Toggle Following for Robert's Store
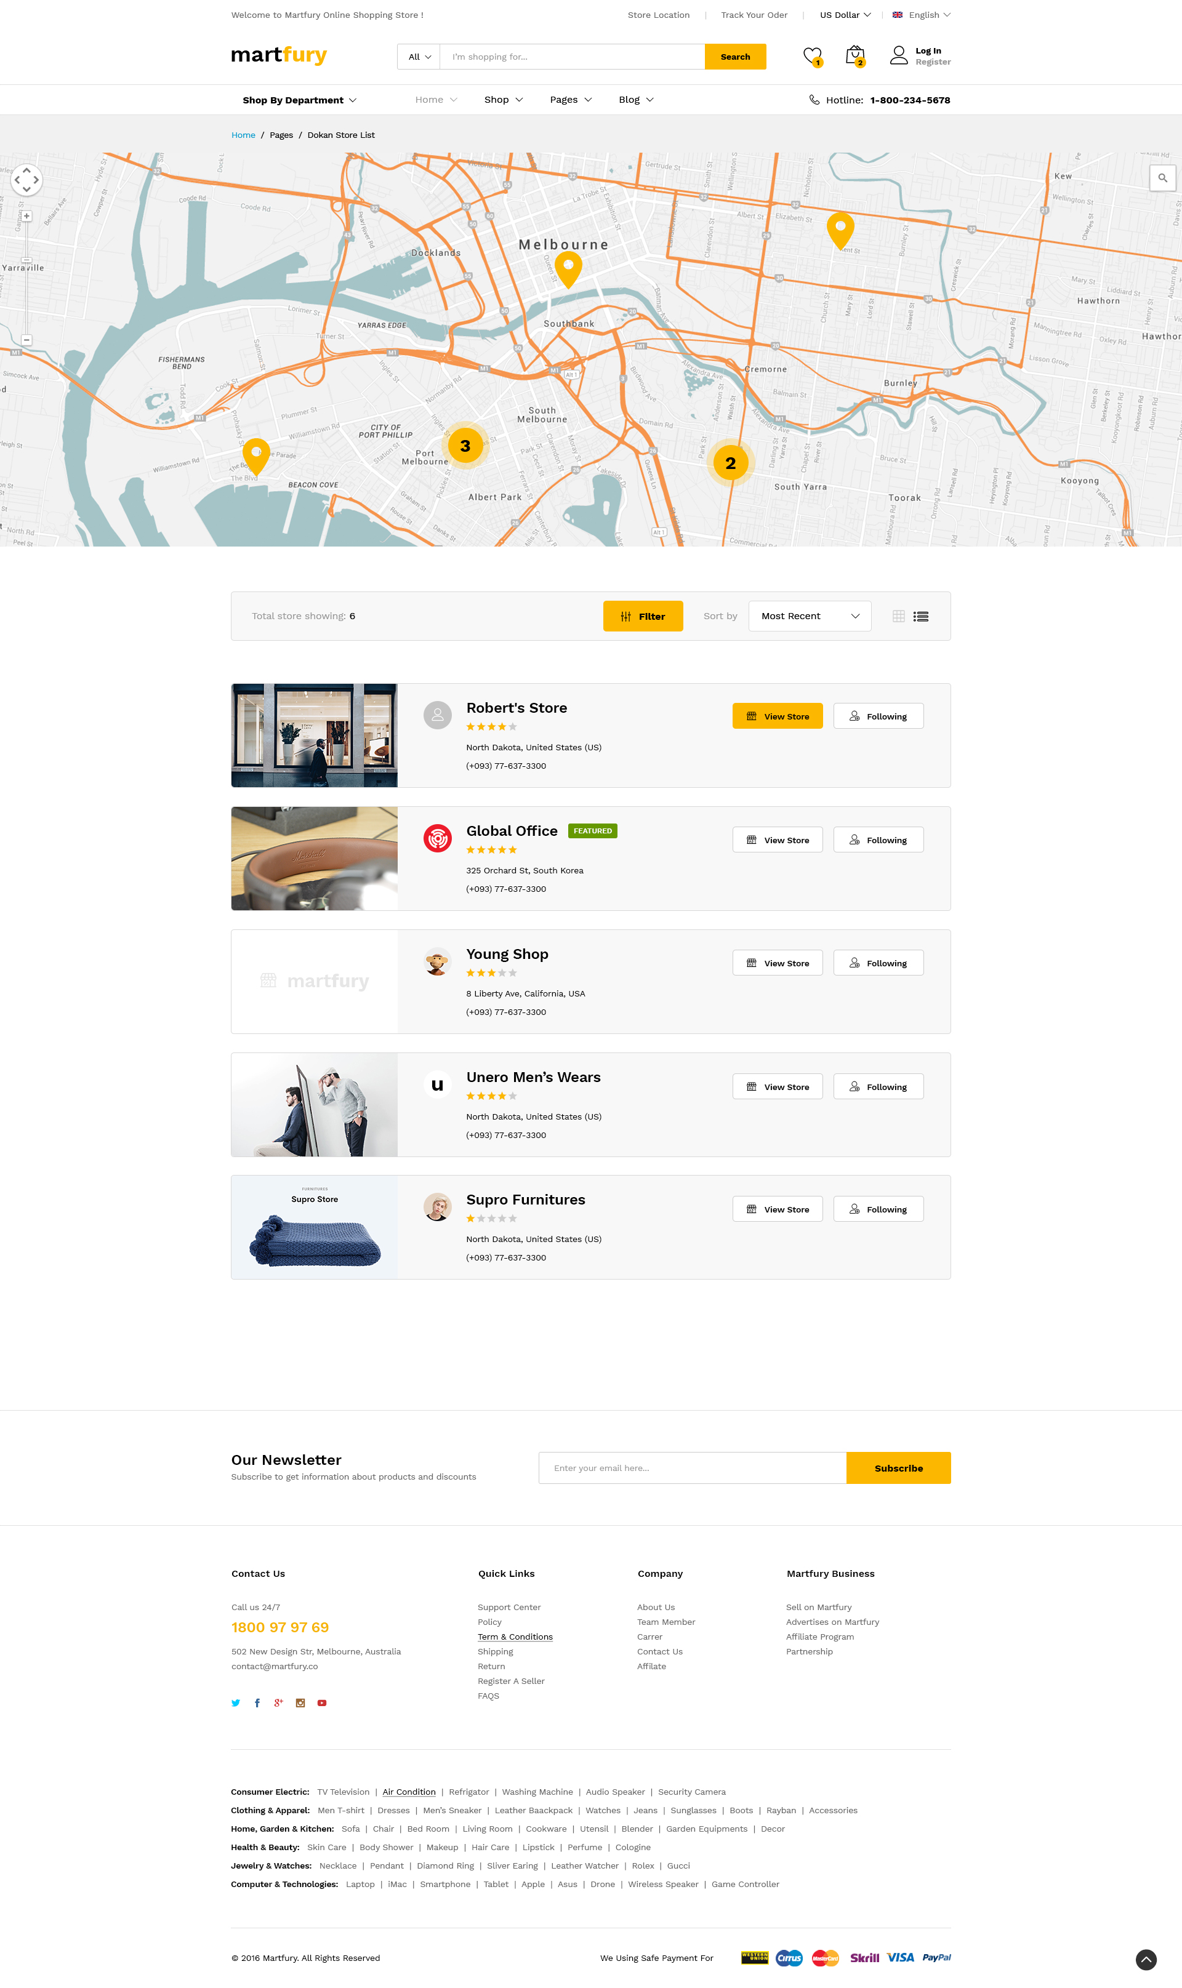The image size is (1182, 1988). (878, 716)
